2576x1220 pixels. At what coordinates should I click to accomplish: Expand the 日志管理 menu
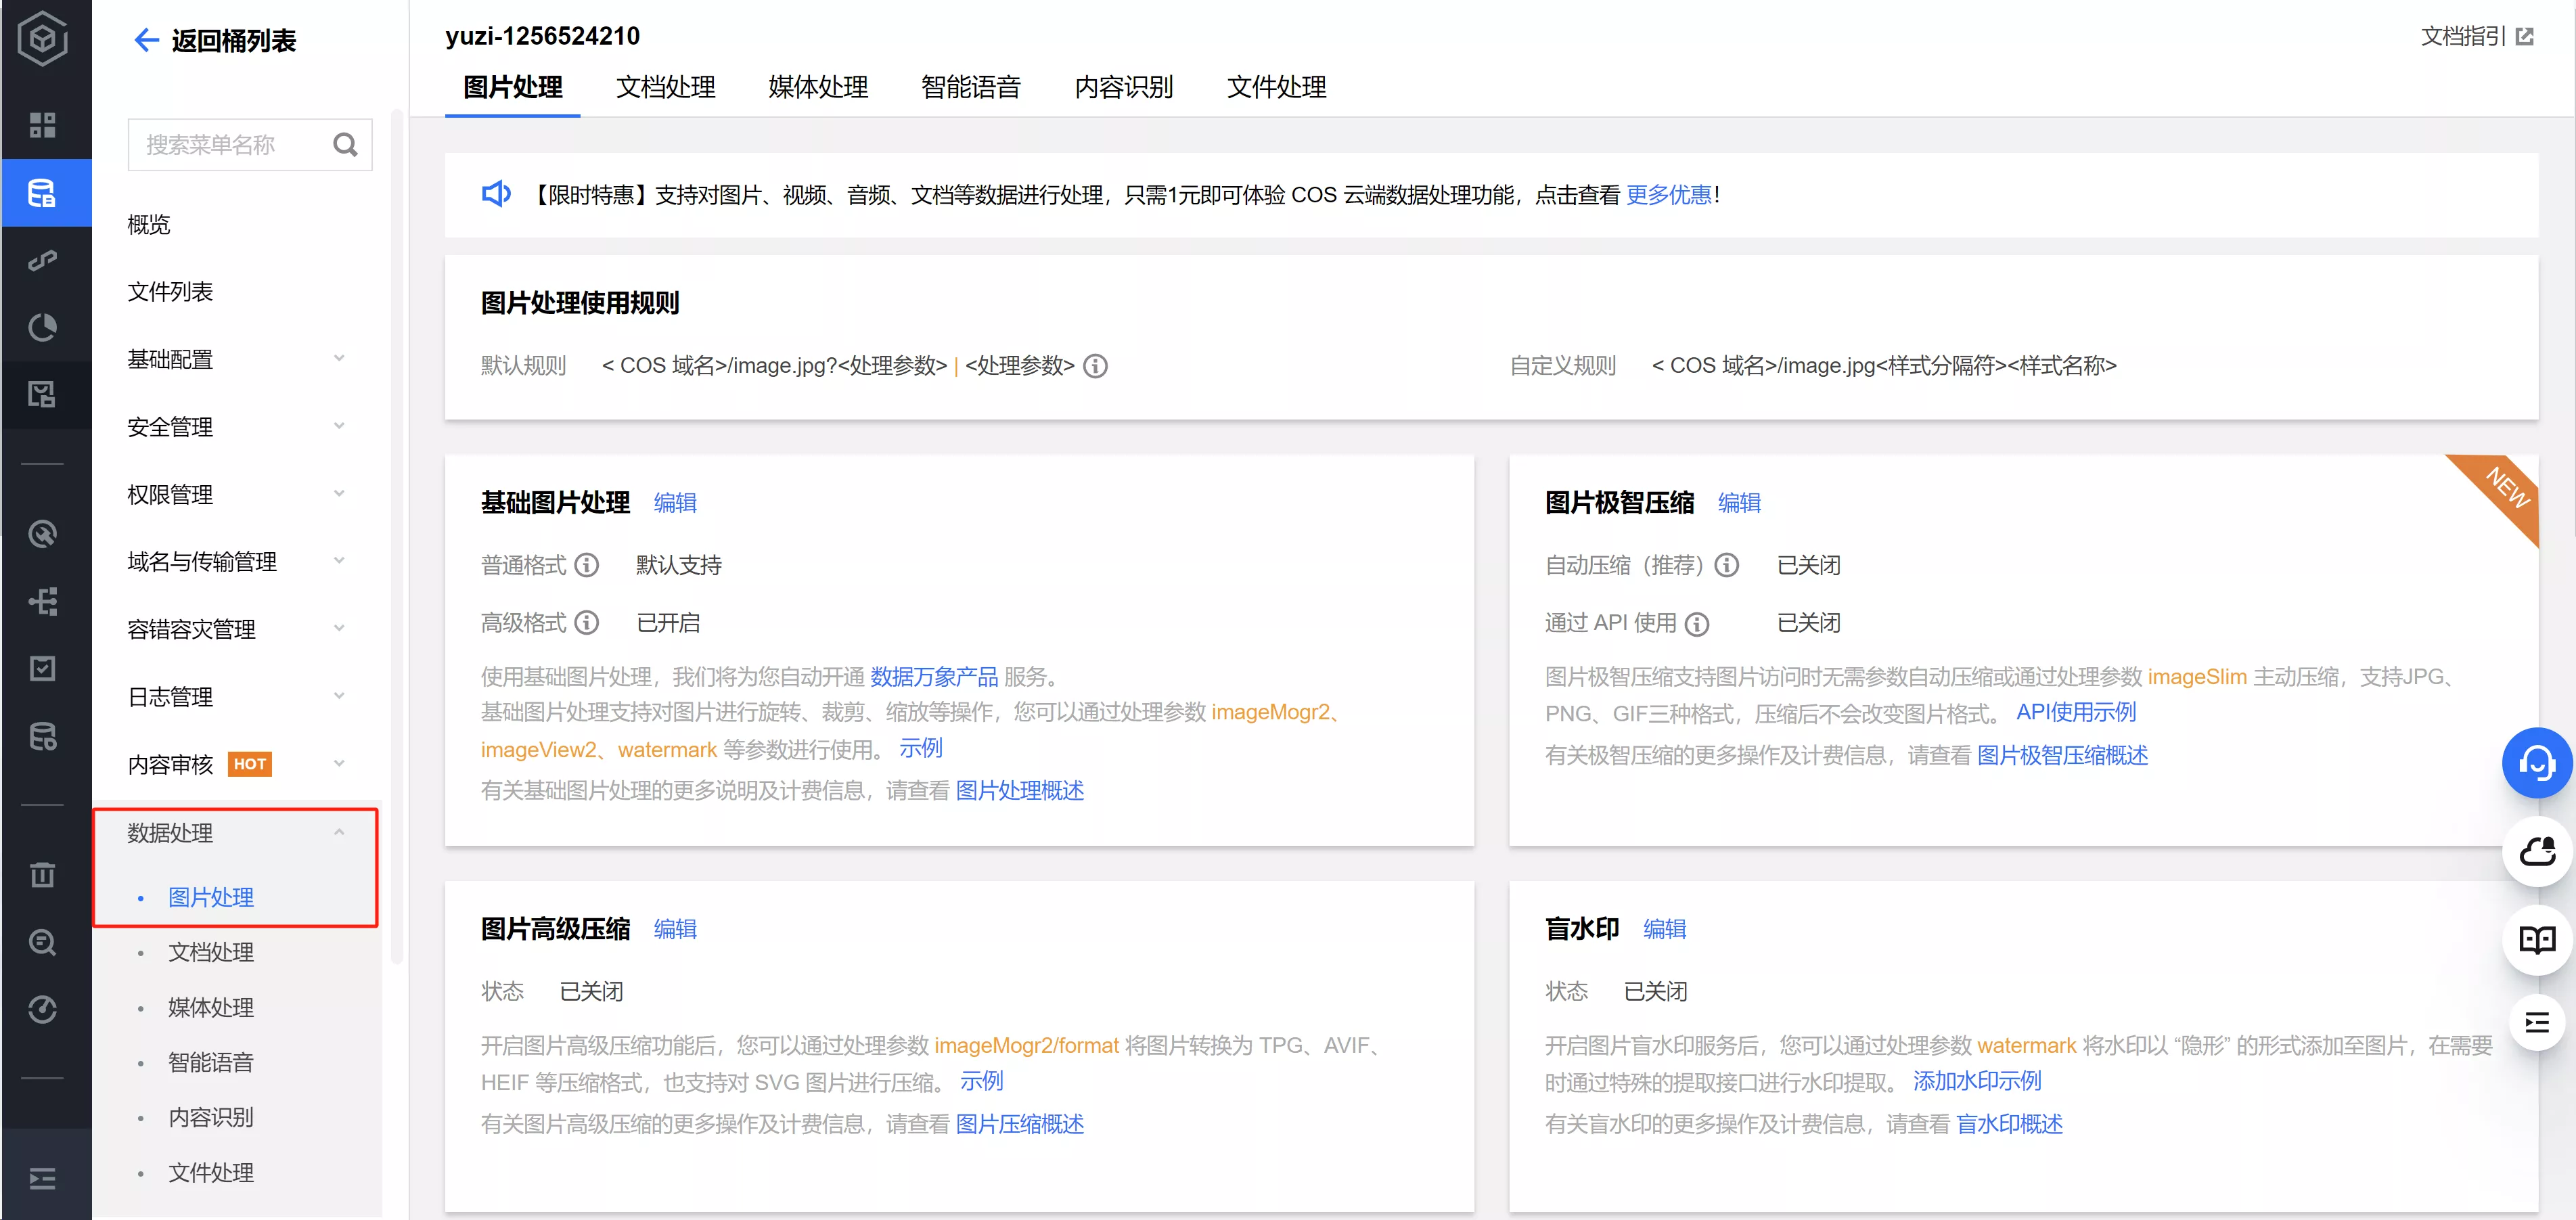[x=236, y=697]
